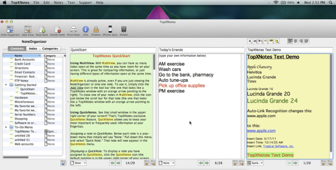Click the Delete Note icon
The image size is (336, 170).
[58, 30]
